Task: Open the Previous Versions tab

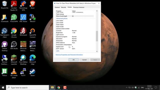Action: click(79, 7)
